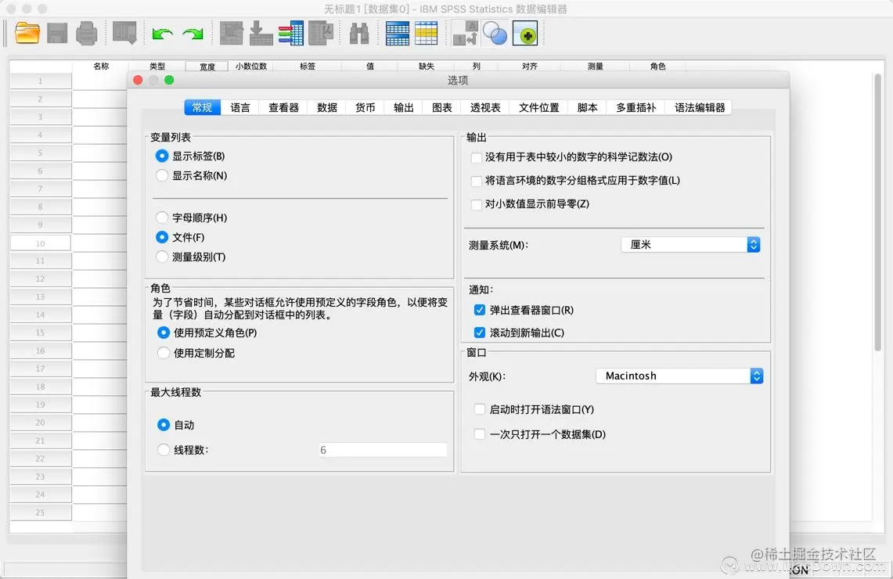Switch to the 查看器 tab
The width and height of the screenshot is (893, 579).
(283, 108)
